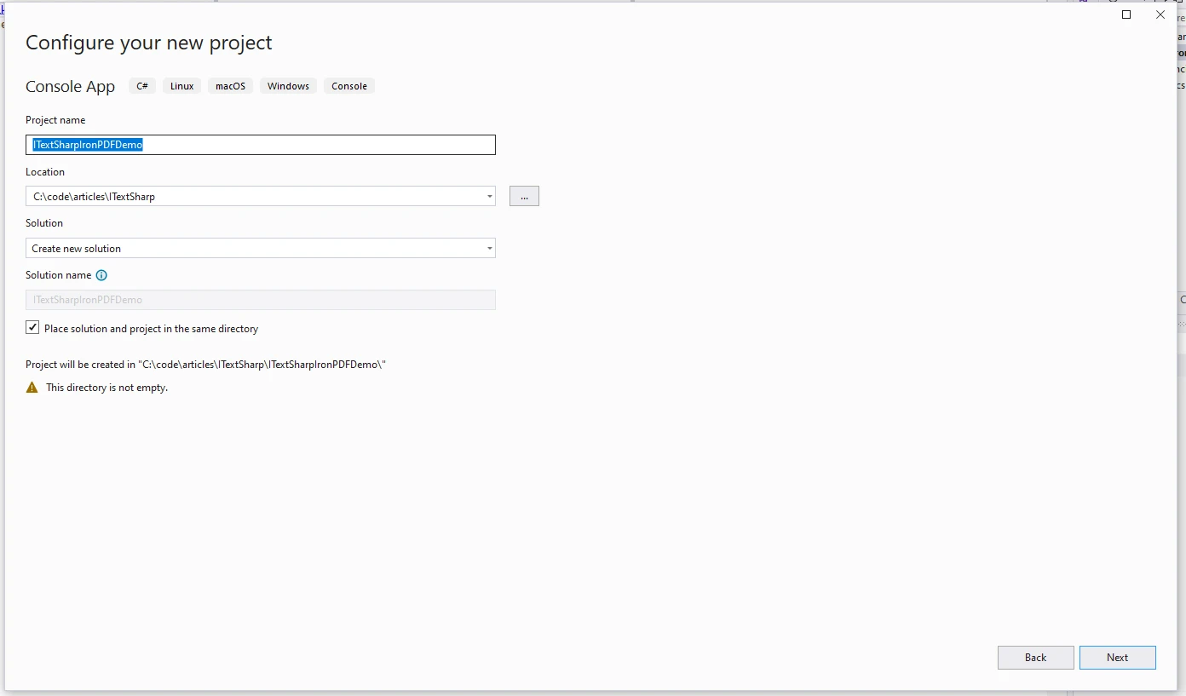
Task: Close the Configure your new project dialog
Action: [x=1160, y=14]
